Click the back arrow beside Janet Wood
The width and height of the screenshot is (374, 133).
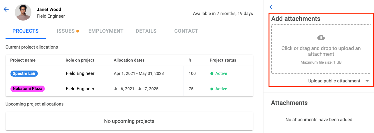tap(6, 9)
